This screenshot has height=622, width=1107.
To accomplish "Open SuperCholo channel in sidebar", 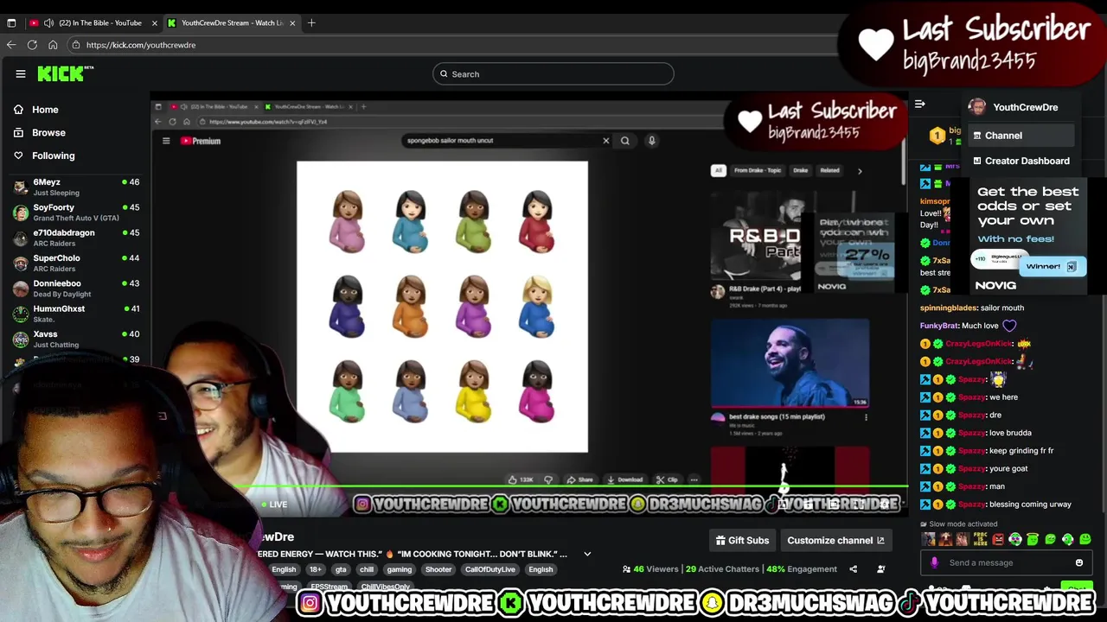I will coord(75,263).
